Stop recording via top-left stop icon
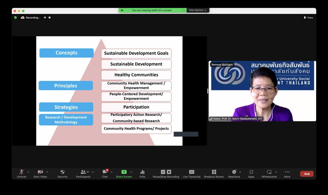This screenshot has height=195, width=328. [49, 17]
